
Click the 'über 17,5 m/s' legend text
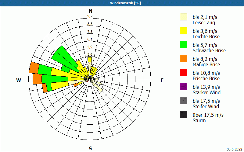208,115
